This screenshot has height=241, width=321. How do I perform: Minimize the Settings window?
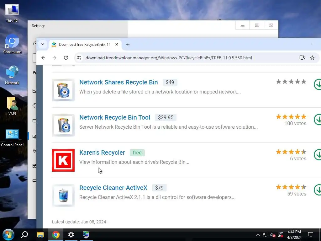coord(243,25)
